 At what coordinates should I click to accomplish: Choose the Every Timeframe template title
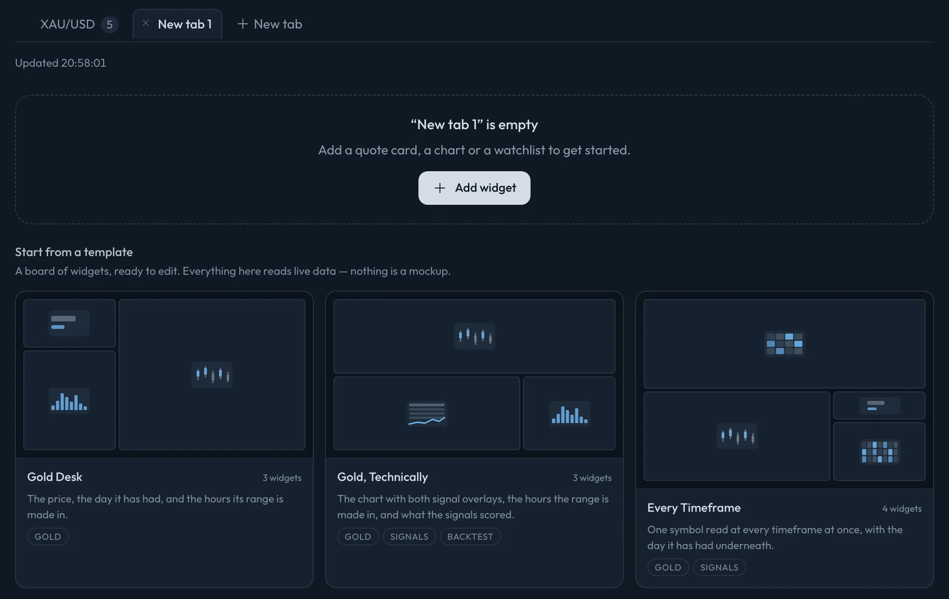tap(694, 508)
